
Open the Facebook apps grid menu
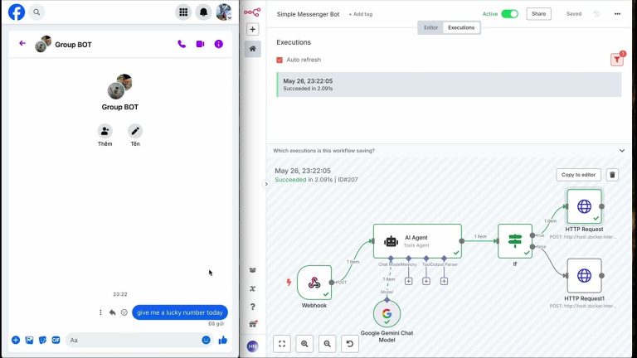(183, 12)
